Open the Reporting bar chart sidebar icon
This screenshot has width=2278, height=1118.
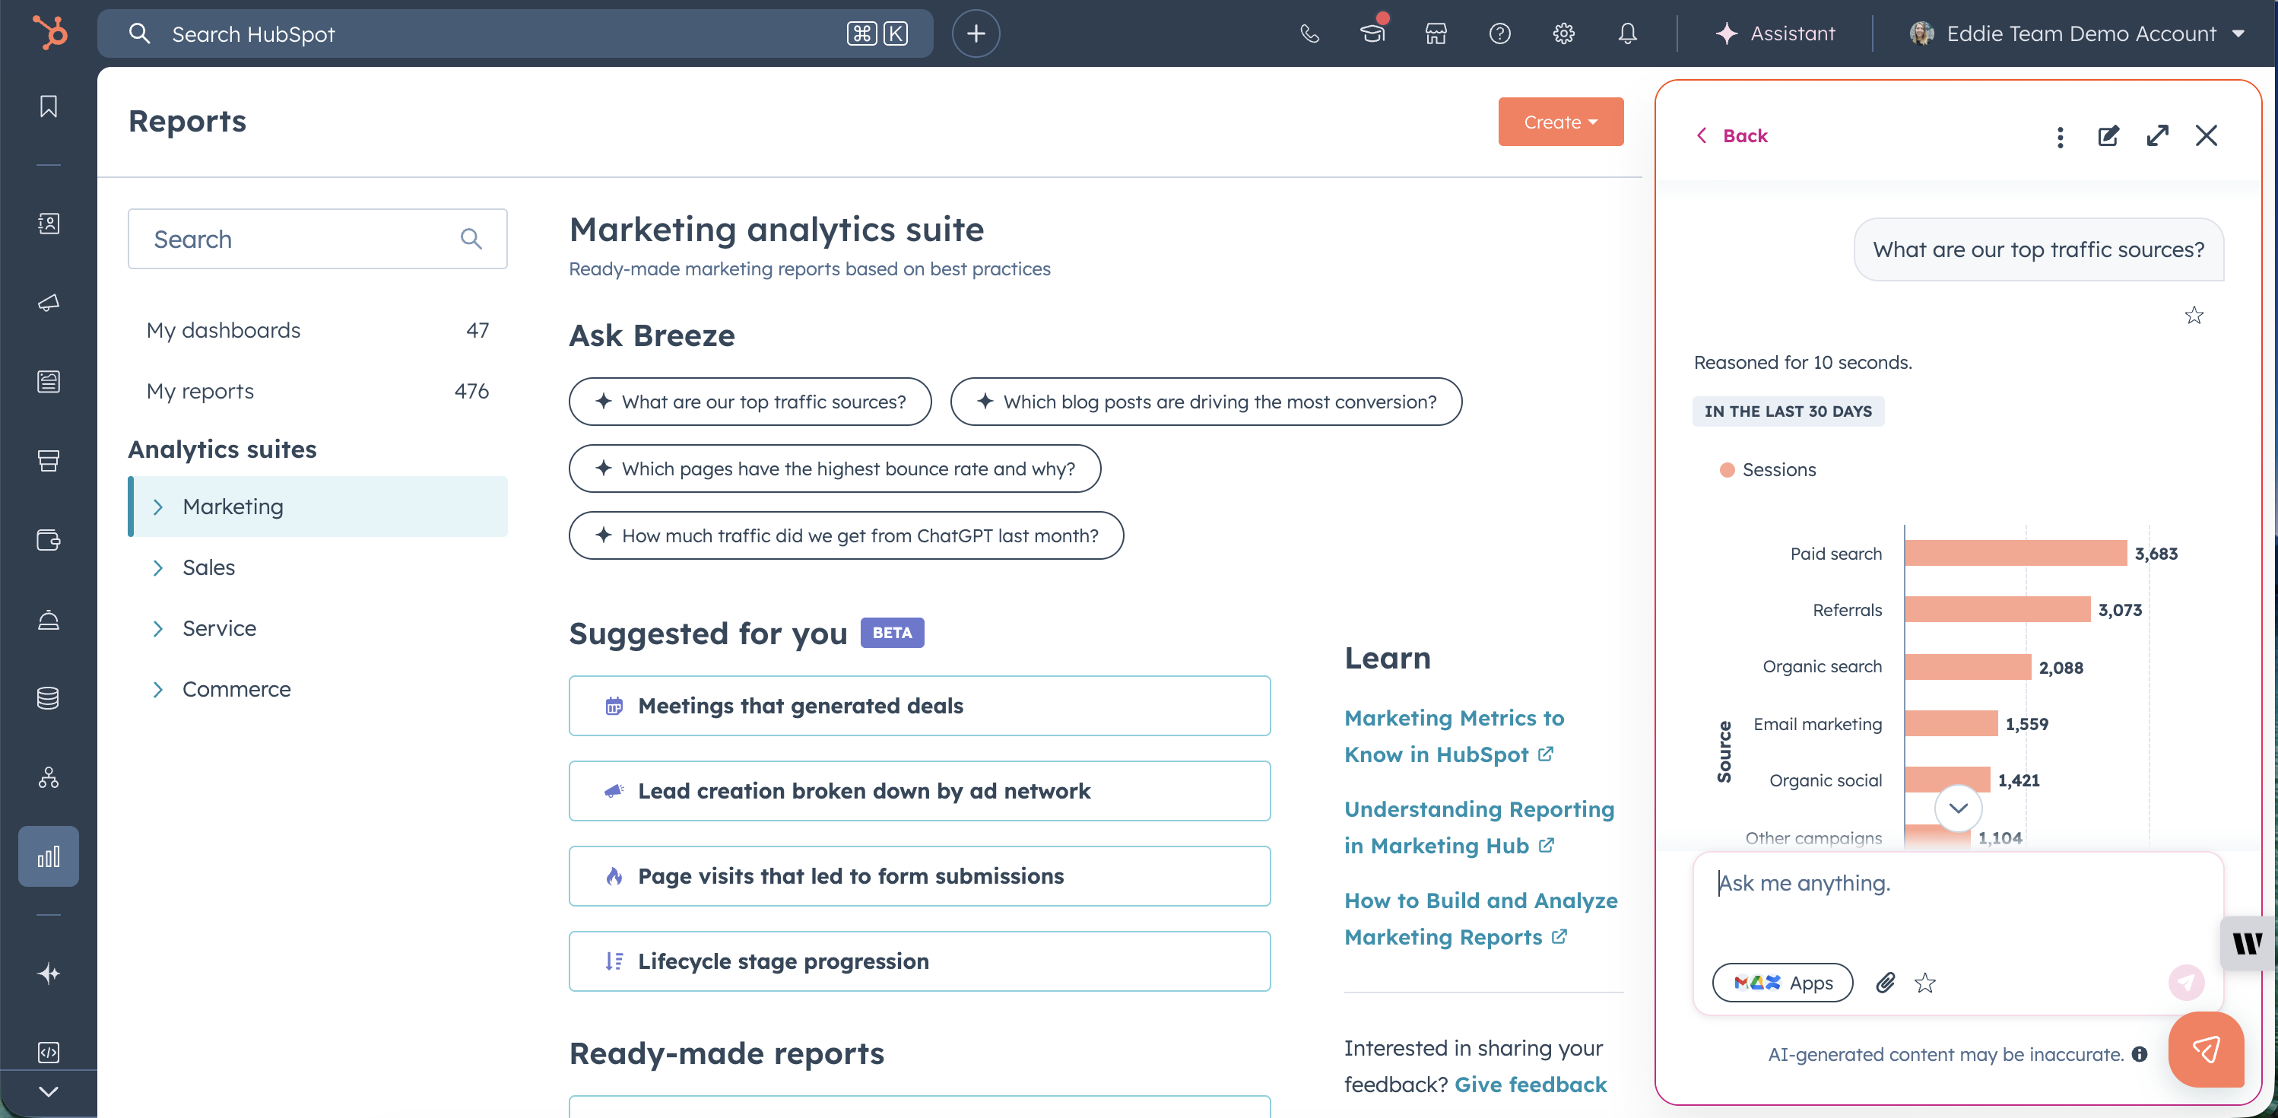point(49,856)
